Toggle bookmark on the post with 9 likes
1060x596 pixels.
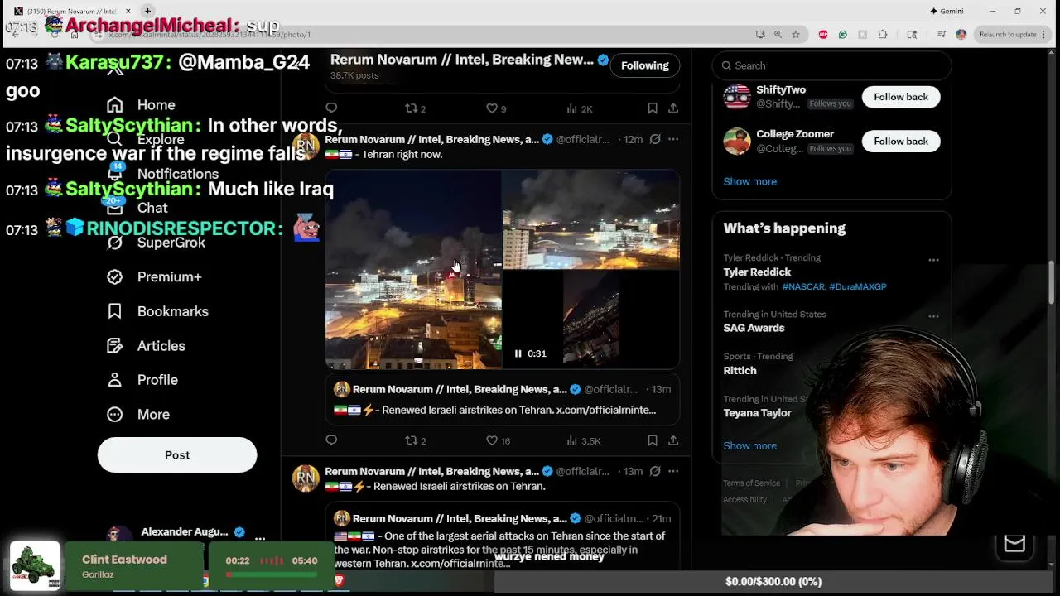coord(653,108)
